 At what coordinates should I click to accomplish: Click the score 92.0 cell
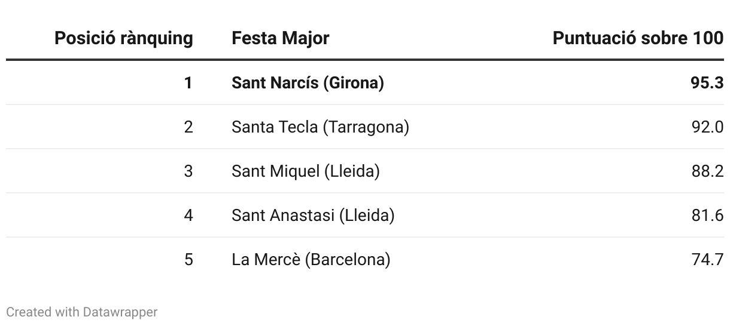707,127
